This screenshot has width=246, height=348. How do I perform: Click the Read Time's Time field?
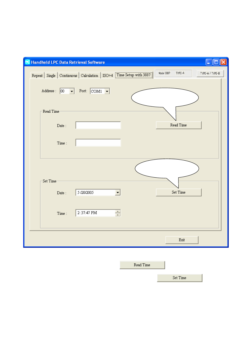click(98, 143)
